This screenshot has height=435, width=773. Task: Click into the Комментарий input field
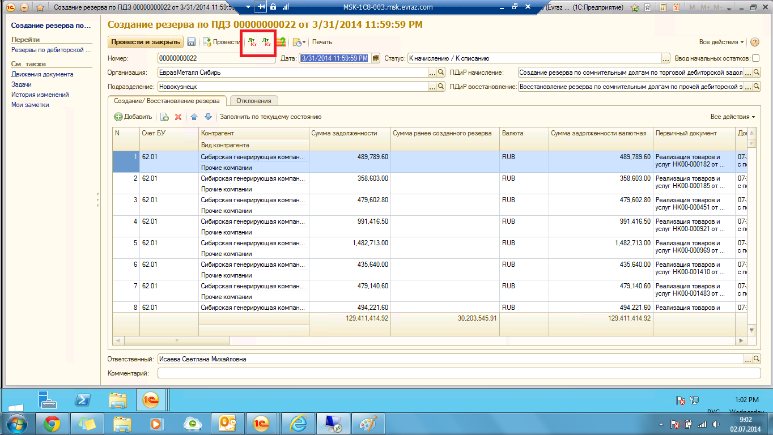pos(458,373)
